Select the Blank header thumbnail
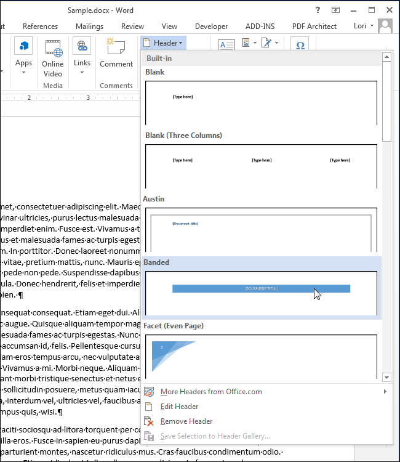400x462 pixels. [x=261, y=103]
